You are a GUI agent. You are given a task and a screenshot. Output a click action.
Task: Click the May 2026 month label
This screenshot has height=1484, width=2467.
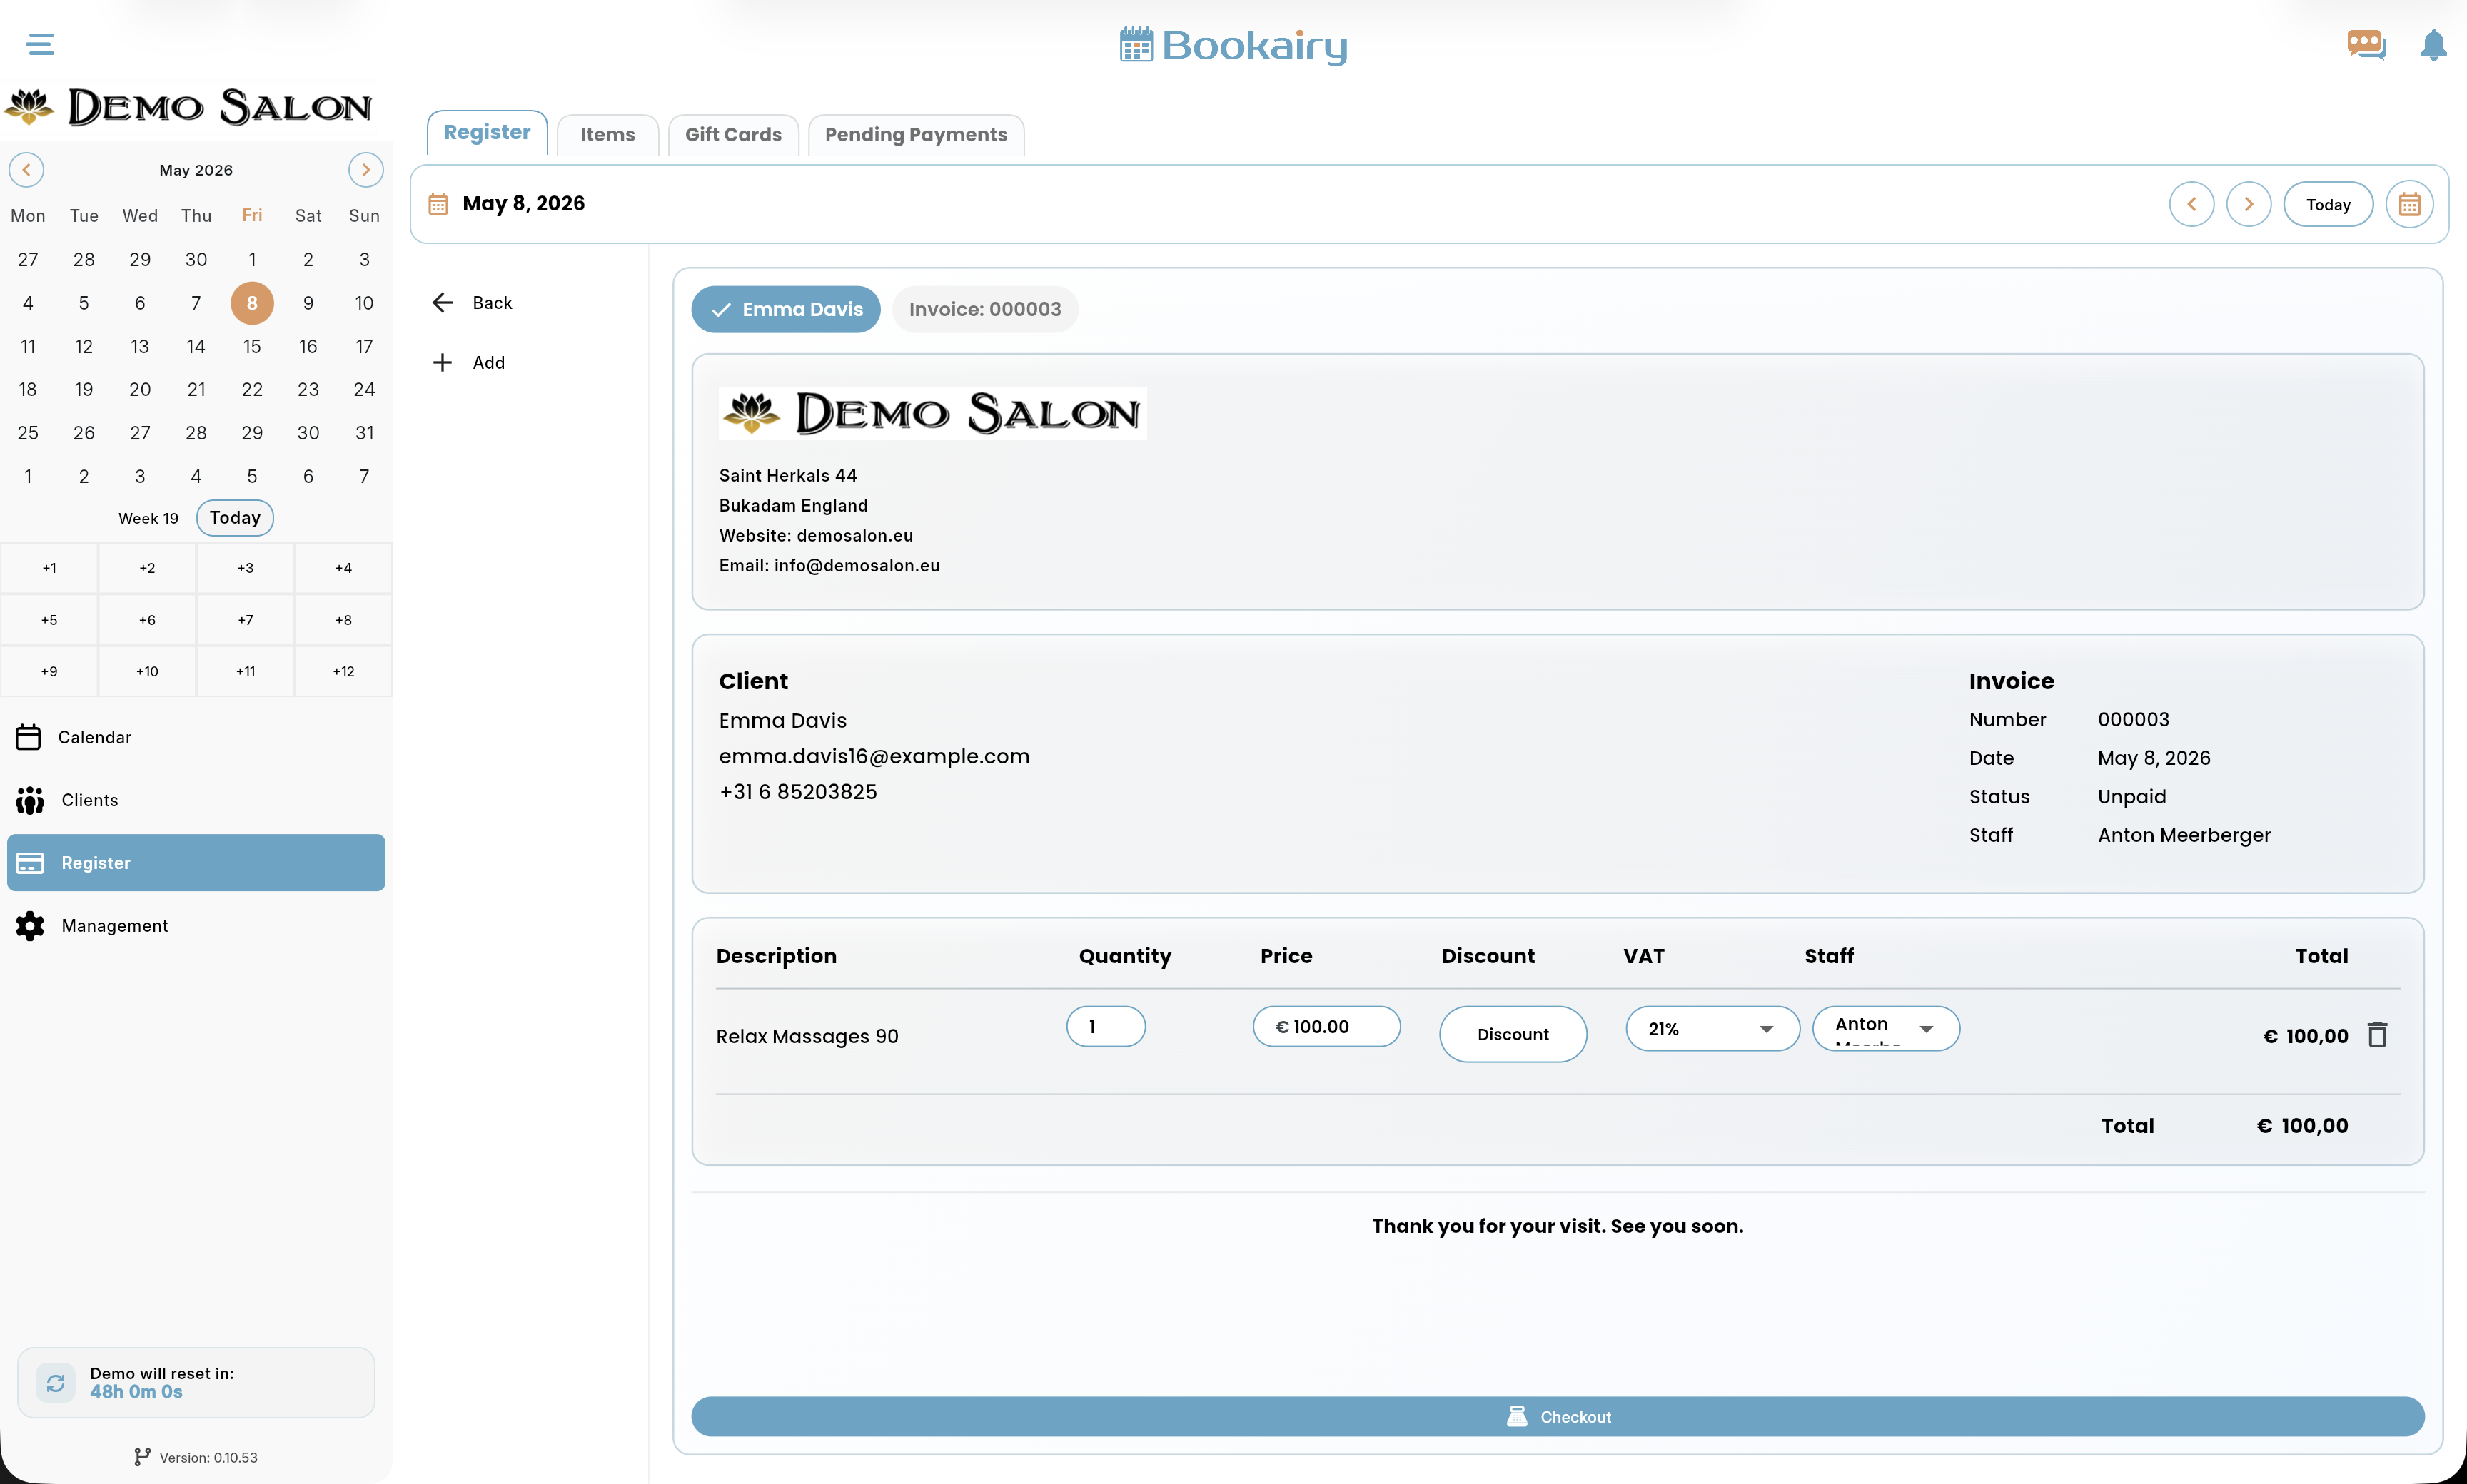[196, 170]
